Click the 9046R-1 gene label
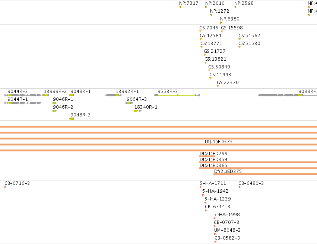317x244 pixels. coord(63,99)
